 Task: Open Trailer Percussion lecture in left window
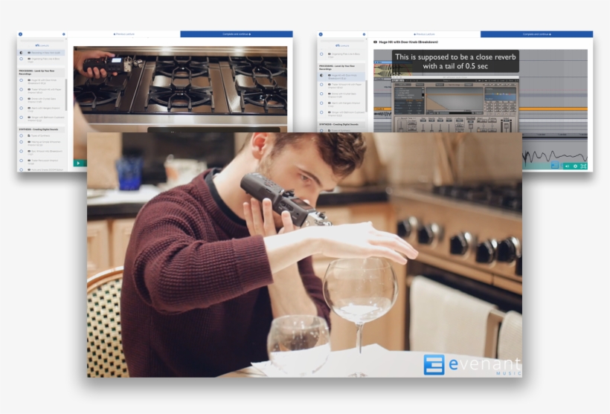click(43, 162)
